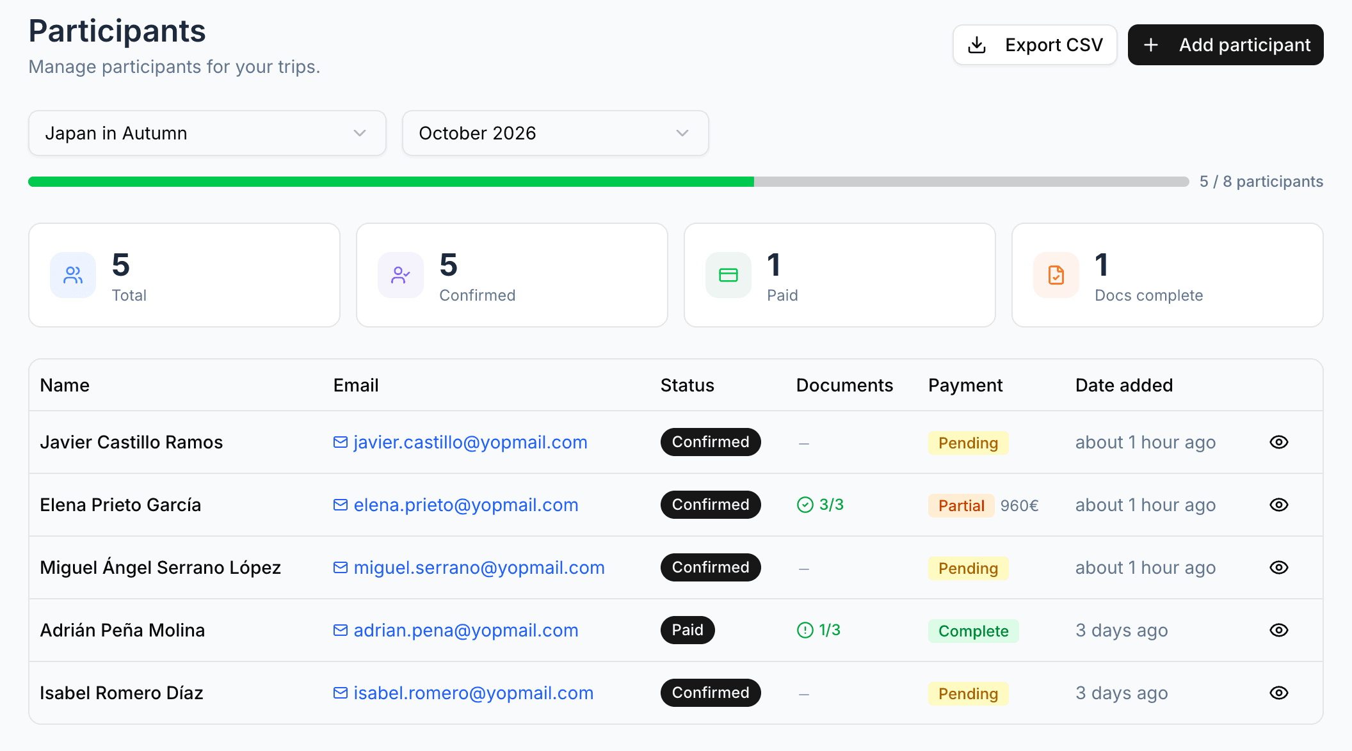Screen dimensions: 1352x751
Task: Open the eye icon for Javier Castillo Ramos
Action: pos(1278,441)
